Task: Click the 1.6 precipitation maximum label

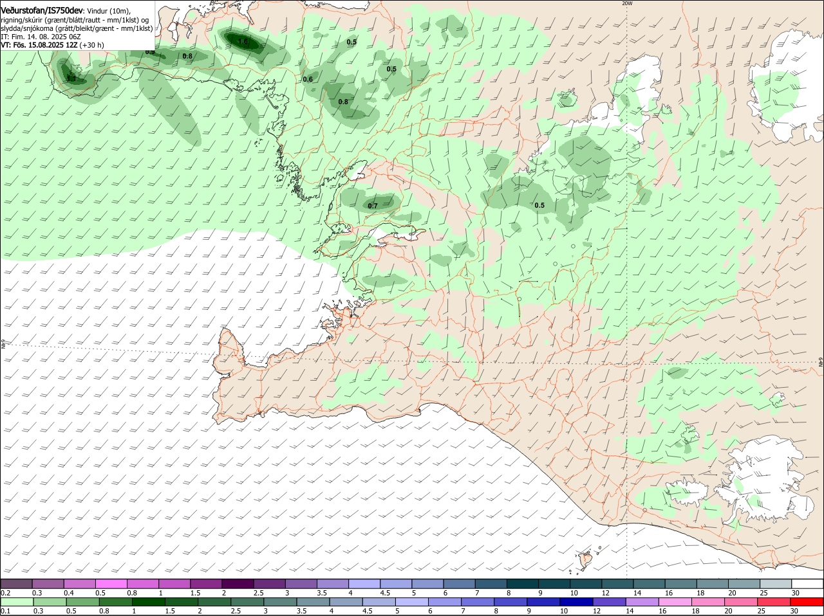Action: coord(243,42)
